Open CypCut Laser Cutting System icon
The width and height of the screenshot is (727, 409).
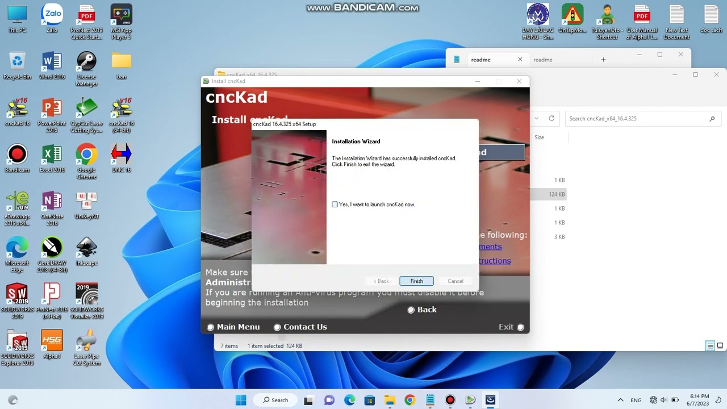[x=86, y=115]
